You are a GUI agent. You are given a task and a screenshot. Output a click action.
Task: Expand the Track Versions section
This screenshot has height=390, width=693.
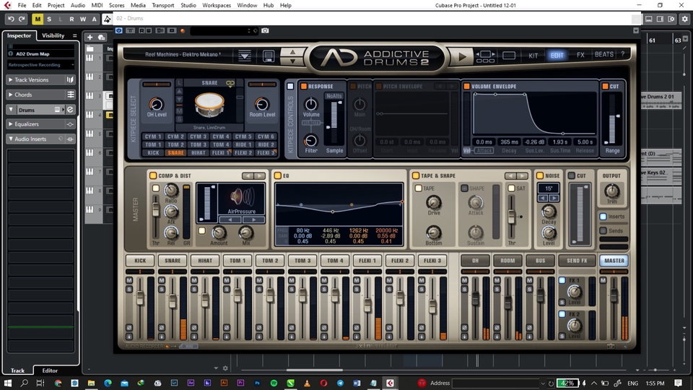(10, 79)
